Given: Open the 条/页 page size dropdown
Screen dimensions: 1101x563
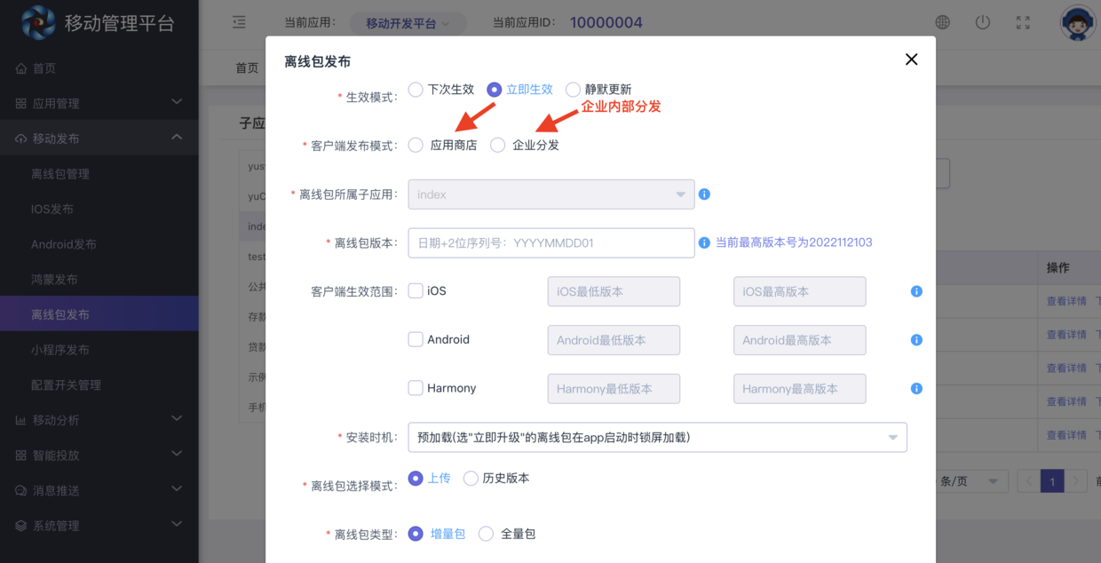Looking at the screenshot, I should pyautogui.click(x=971, y=481).
